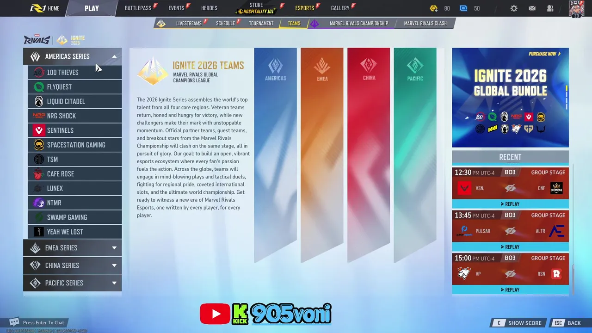This screenshot has height=333, width=592.
Task: Click the Ignite icon left of Livestreams
Action: (x=161, y=23)
